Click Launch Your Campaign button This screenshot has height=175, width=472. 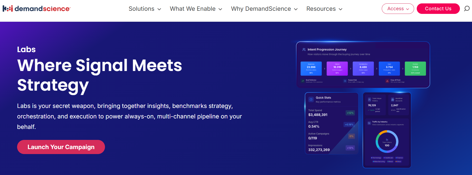coord(61,147)
